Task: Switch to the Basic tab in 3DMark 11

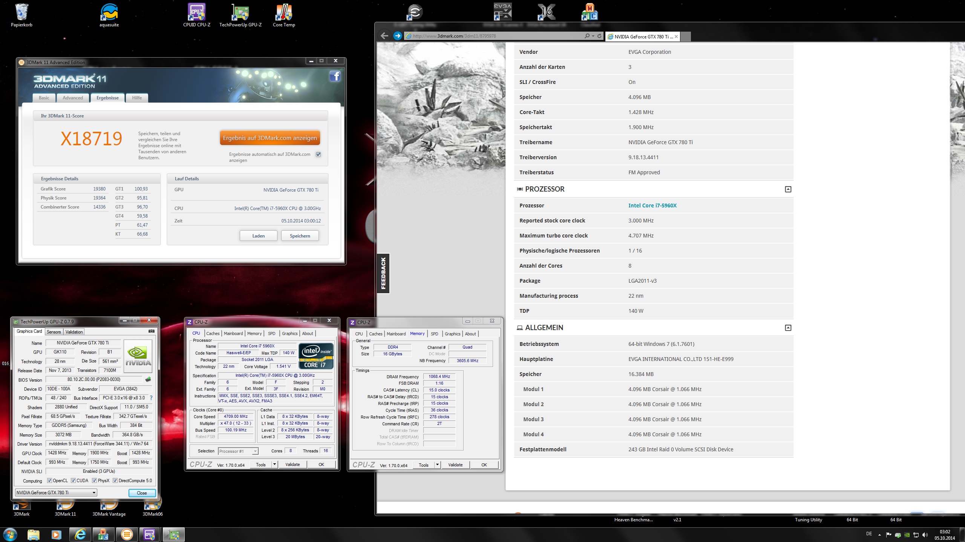Action: tap(44, 98)
